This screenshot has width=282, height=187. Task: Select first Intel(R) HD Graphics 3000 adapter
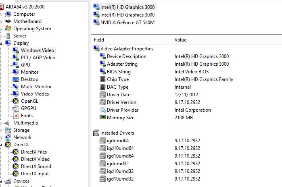tap(127, 7)
